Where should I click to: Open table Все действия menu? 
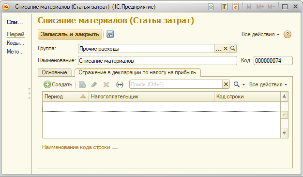pyautogui.click(x=268, y=84)
